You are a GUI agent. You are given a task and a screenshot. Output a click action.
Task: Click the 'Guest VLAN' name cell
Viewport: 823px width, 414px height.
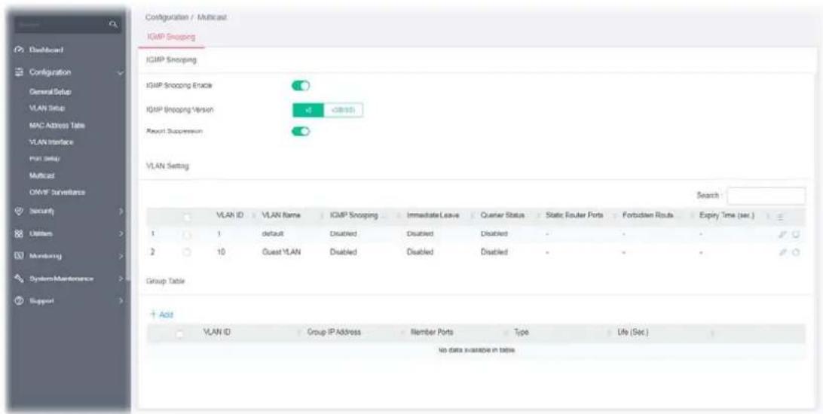(x=280, y=252)
